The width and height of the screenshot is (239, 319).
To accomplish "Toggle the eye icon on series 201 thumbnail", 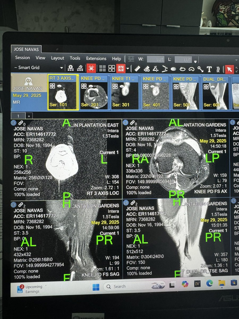I will pos(91,86).
